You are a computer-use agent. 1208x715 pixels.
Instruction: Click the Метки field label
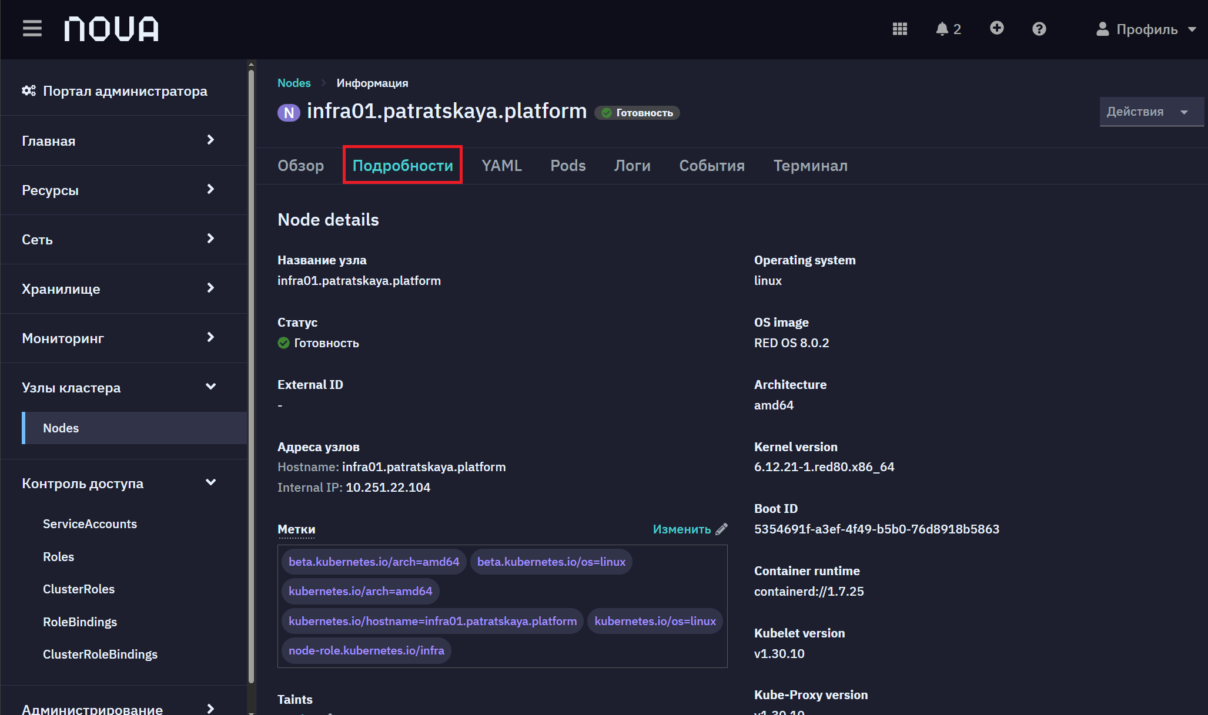pos(296,529)
